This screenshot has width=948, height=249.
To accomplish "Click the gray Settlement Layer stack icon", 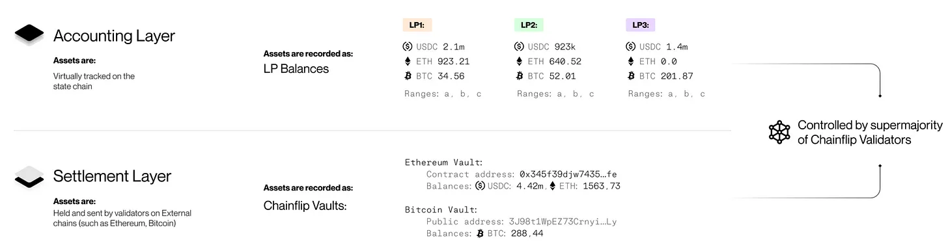I will (29, 176).
